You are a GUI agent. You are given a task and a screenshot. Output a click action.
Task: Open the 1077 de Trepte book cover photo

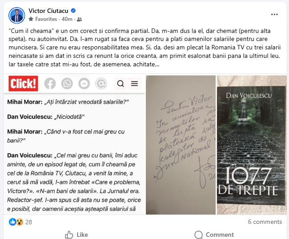(x=252, y=145)
